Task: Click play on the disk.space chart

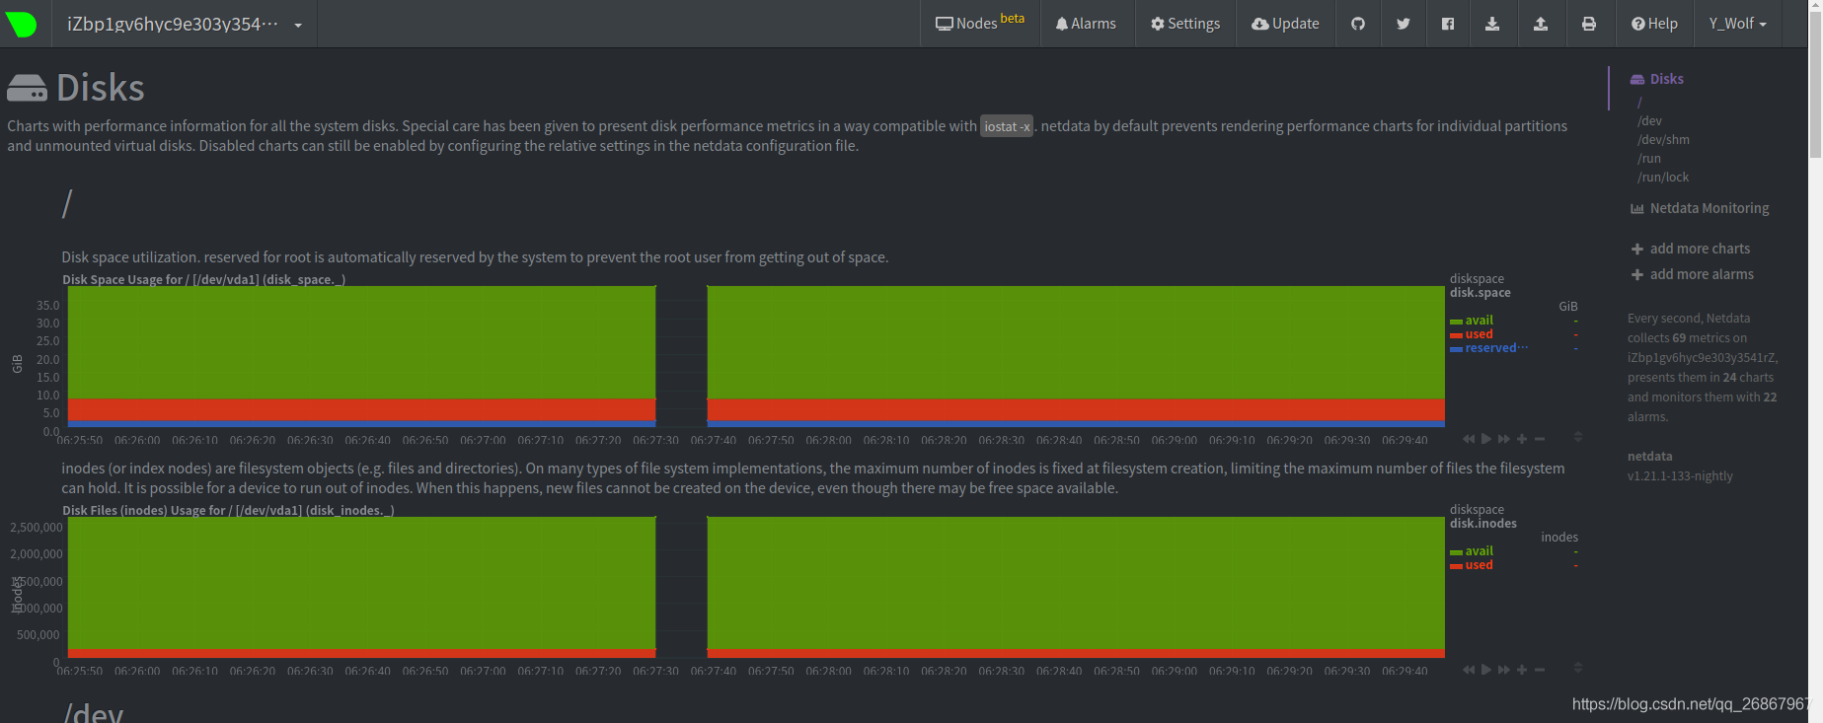Action: tap(1486, 439)
